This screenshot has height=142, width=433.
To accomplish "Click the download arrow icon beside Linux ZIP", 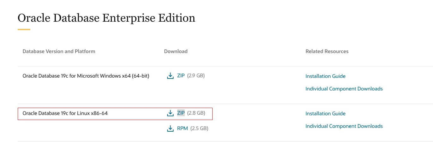I will (170, 113).
